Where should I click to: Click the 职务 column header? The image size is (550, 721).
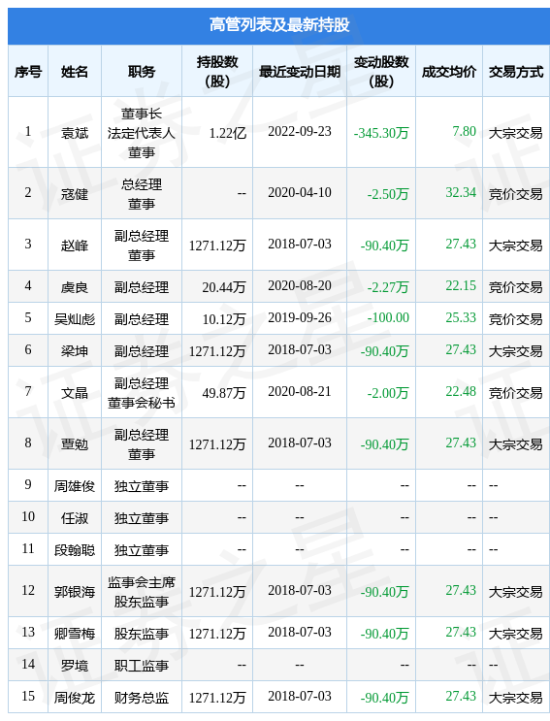click(x=142, y=72)
